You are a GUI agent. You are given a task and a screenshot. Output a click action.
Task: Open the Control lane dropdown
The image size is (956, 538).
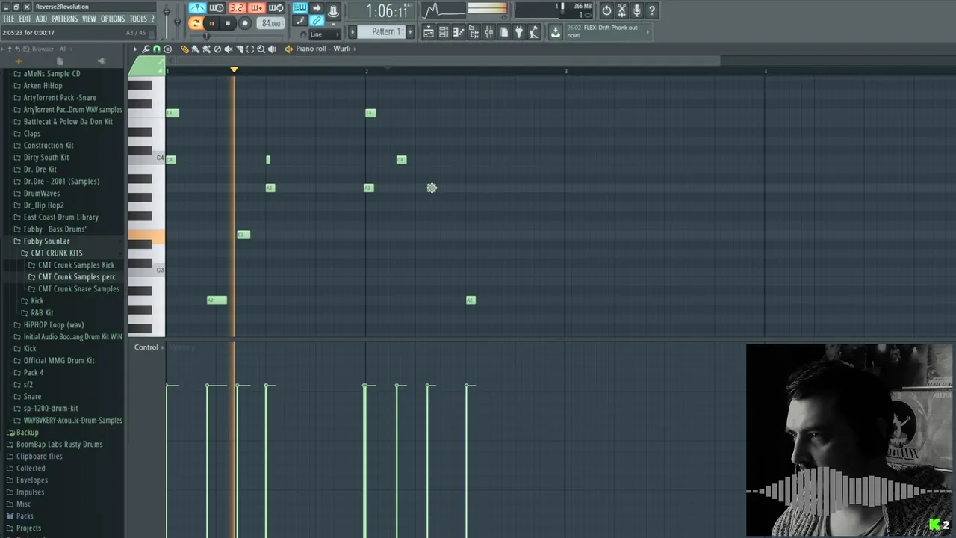tap(149, 347)
